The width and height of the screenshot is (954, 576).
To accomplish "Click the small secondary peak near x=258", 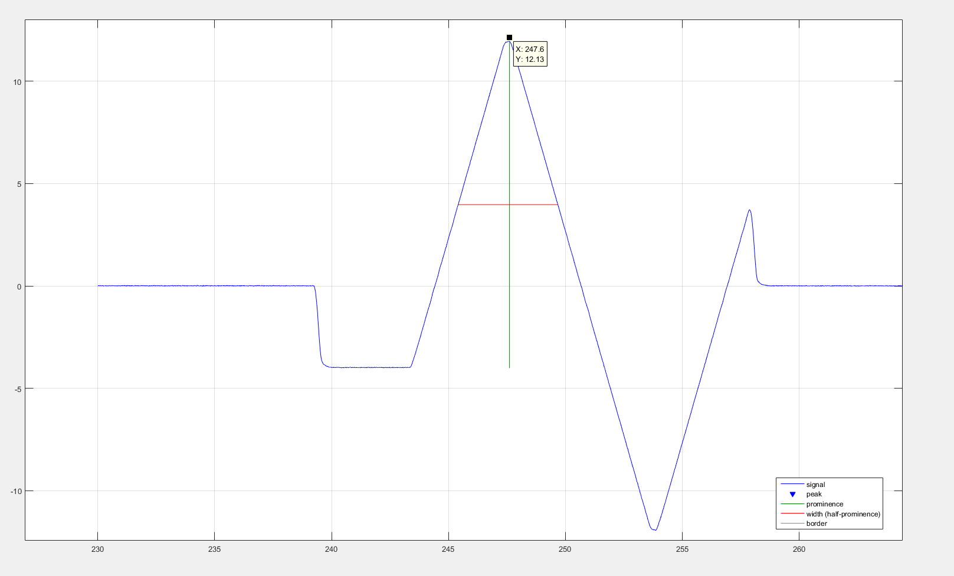I will [749, 210].
